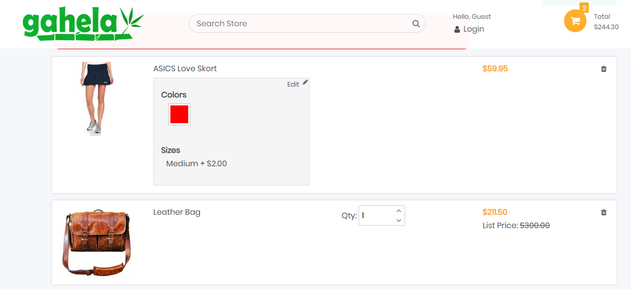Open the ASICS Love Skort product title
This screenshot has width=631, height=289.
[x=185, y=68]
